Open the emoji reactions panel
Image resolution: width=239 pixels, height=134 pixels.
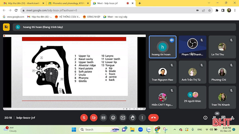point(113,118)
